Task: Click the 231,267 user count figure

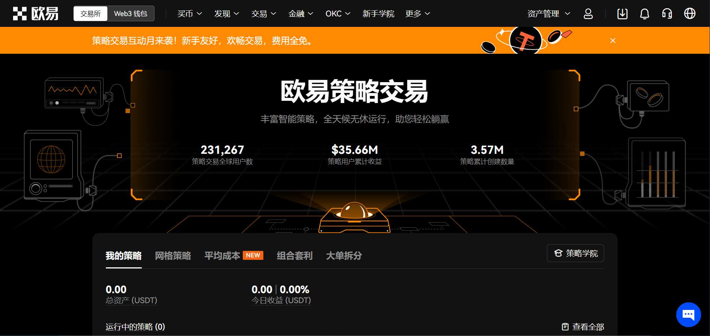Action: click(222, 150)
